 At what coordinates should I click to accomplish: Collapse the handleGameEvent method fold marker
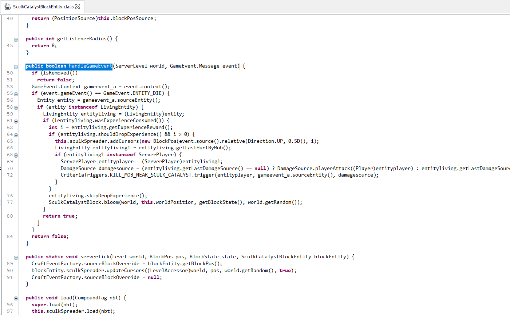coord(15,66)
